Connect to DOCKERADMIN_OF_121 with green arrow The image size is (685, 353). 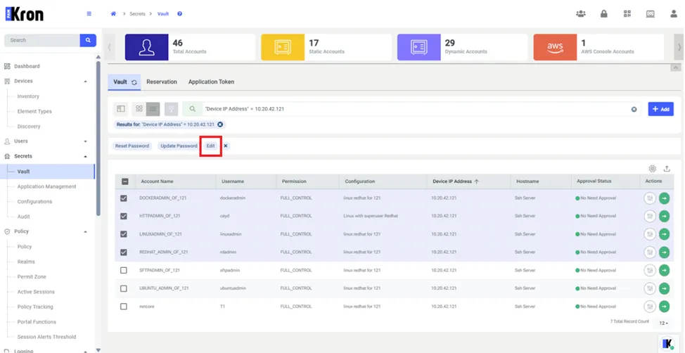point(664,198)
